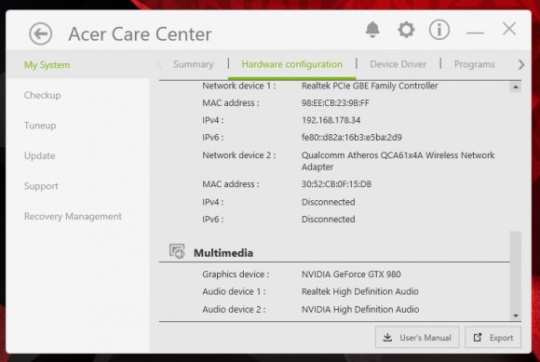540x362 pixels.
Task: Show next tabs with right chevron
Action: (x=520, y=64)
